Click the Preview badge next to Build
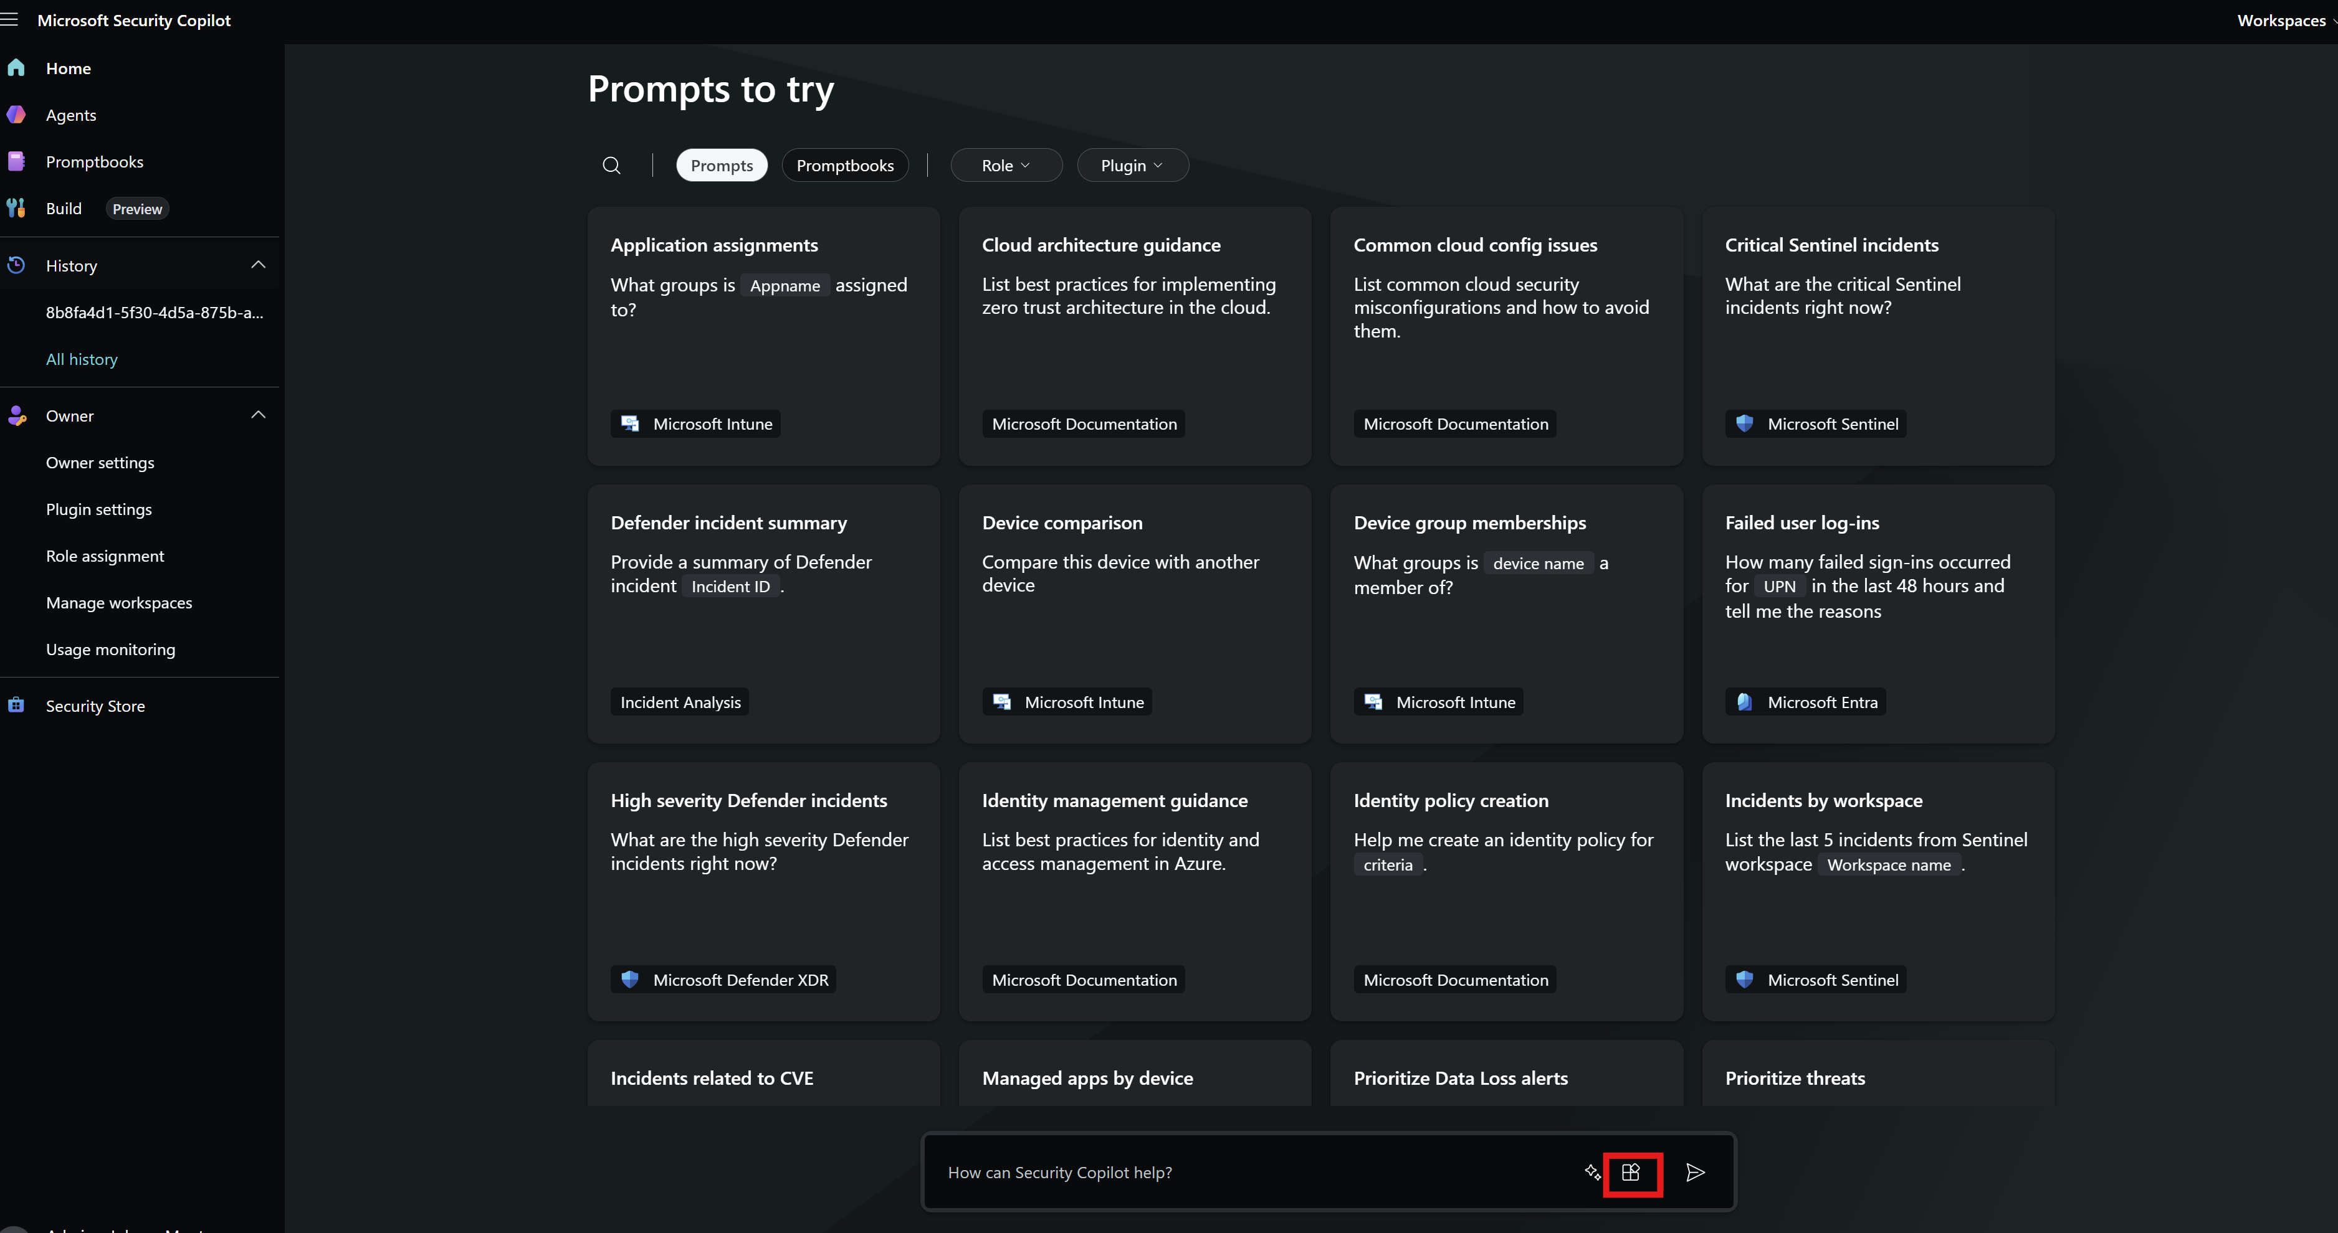 coord(137,209)
